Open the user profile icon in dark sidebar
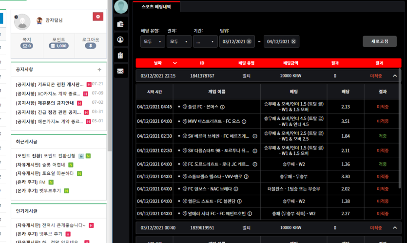The width and height of the screenshot is (407, 243). coord(120,39)
